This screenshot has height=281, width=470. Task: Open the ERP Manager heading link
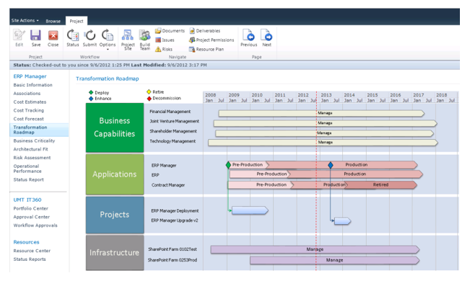click(30, 76)
